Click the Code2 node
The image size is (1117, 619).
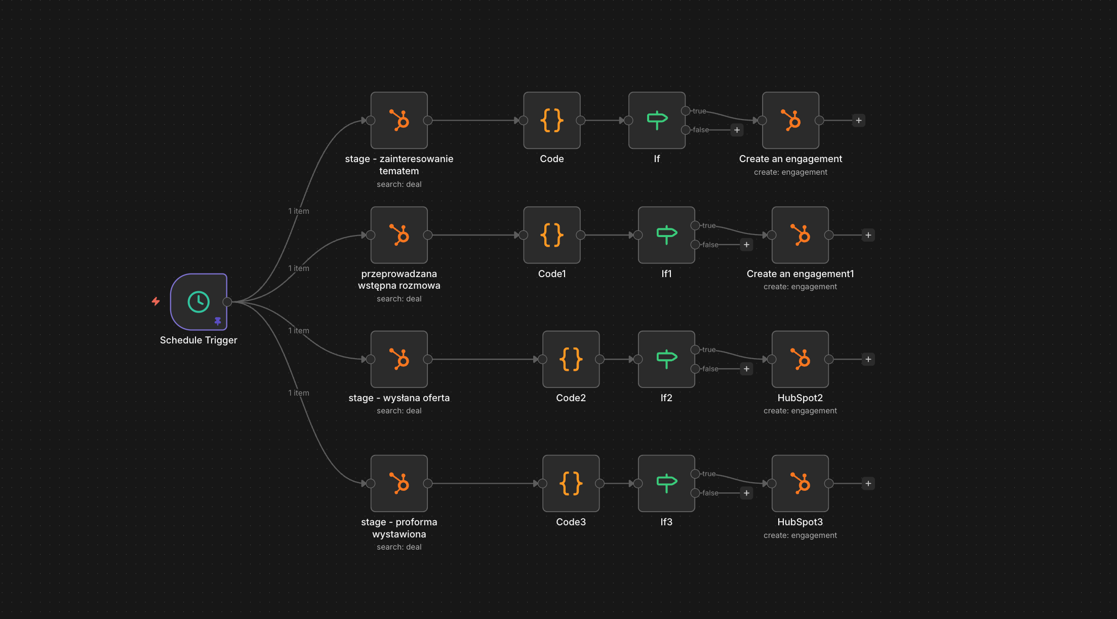(571, 359)
